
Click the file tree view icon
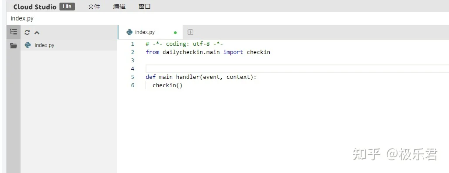click(14, 32)
